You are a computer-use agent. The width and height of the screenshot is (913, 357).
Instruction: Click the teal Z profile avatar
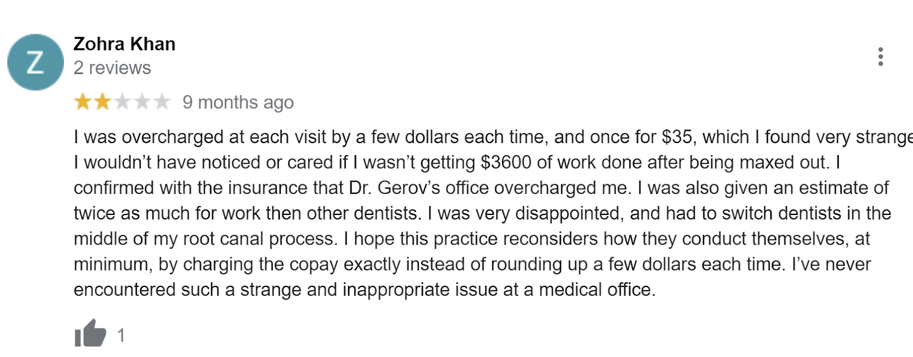(35, 62)
